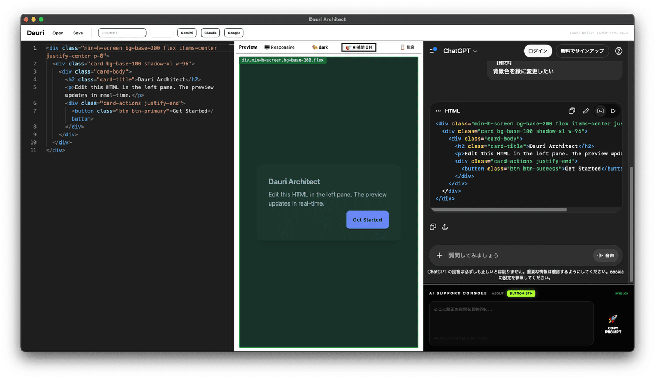Click the Get Started button in the preview
The width and height of the screenshot is (655, 379).
pos(367,220)
